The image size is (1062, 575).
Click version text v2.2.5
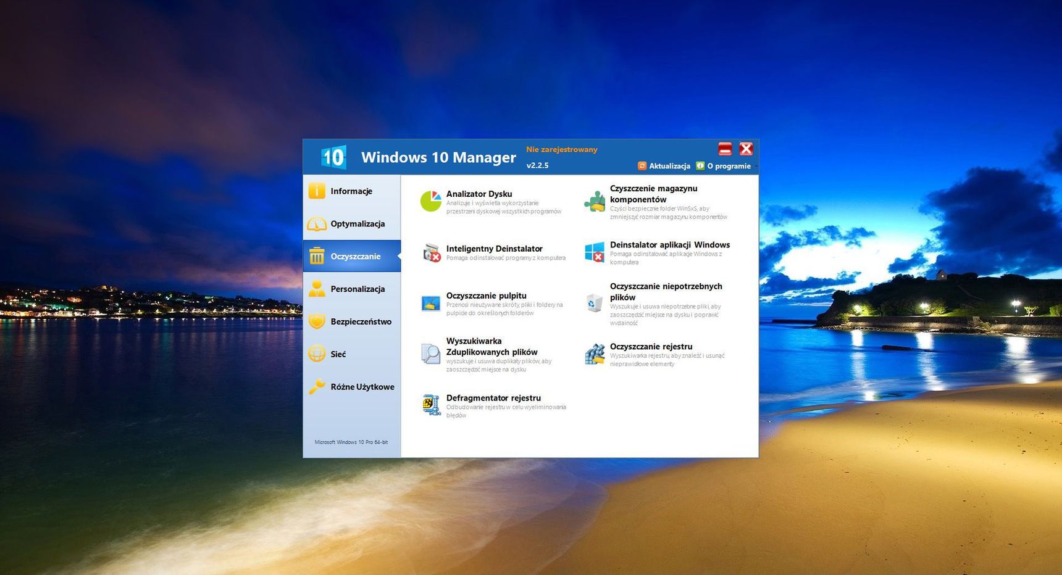(537, 165)
